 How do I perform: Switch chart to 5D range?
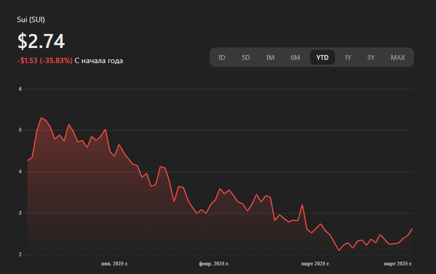click(246, 58)
